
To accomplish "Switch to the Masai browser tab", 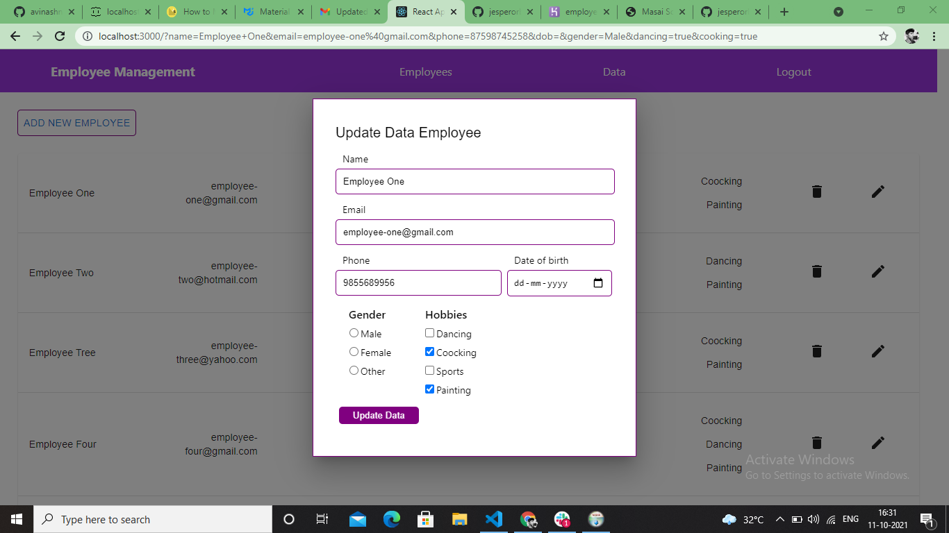I will pos(655,12).
